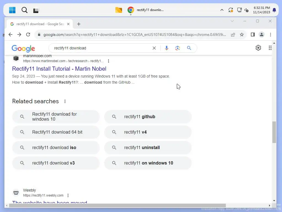
Task: Click the vertical scrollbar thumb
Action: (274, 132)
